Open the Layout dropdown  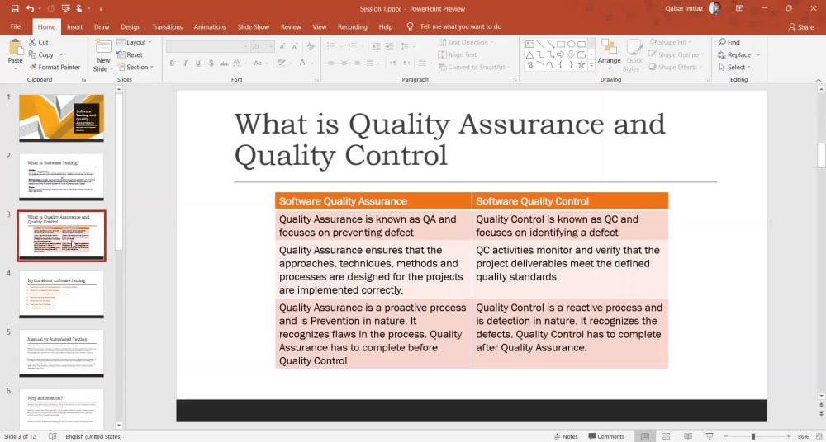(134, 42)
